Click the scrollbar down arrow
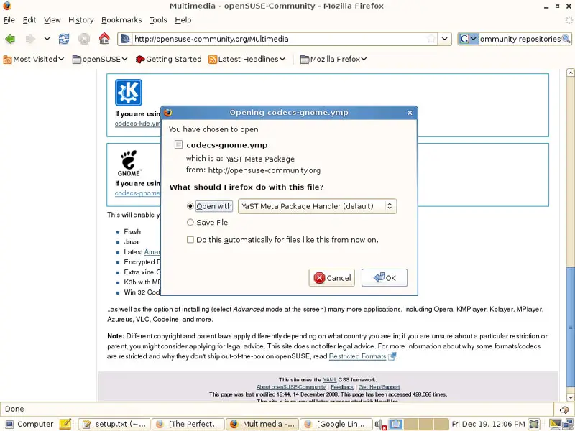This screenshot has width=575, height=431. click(x=570, y=397)
